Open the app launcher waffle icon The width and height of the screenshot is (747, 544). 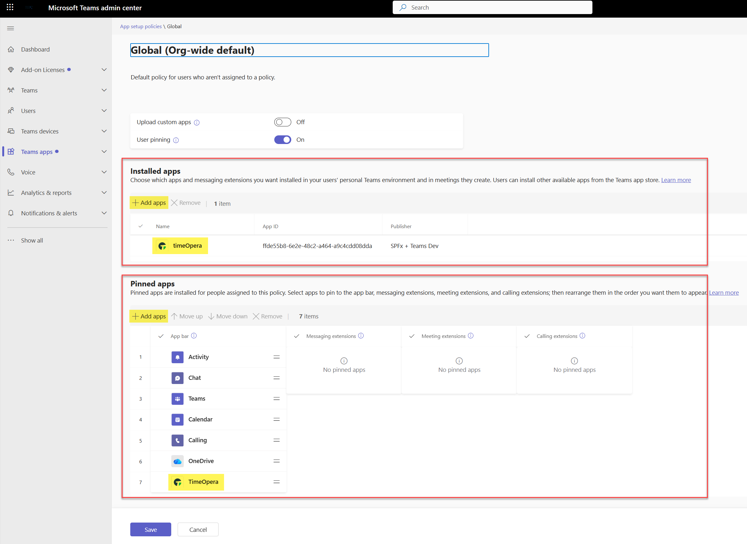pyautogui.click(x=10, y=7)
